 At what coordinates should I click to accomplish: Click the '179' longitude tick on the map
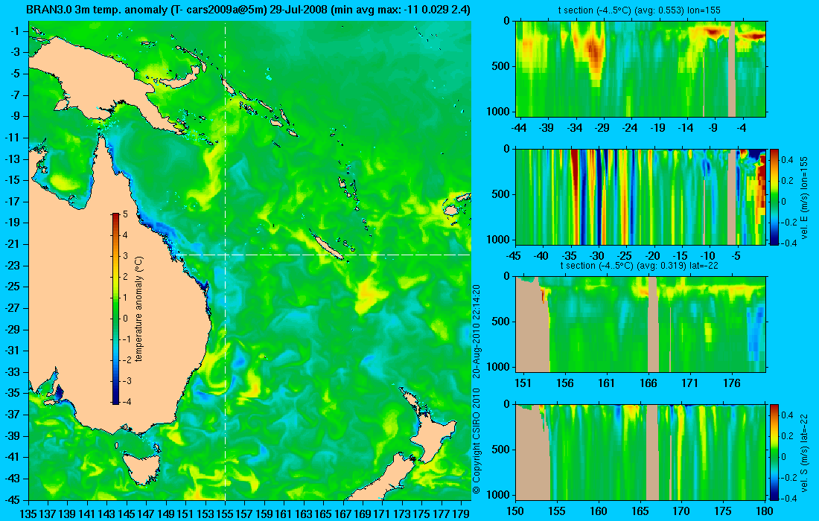[461, 514]
